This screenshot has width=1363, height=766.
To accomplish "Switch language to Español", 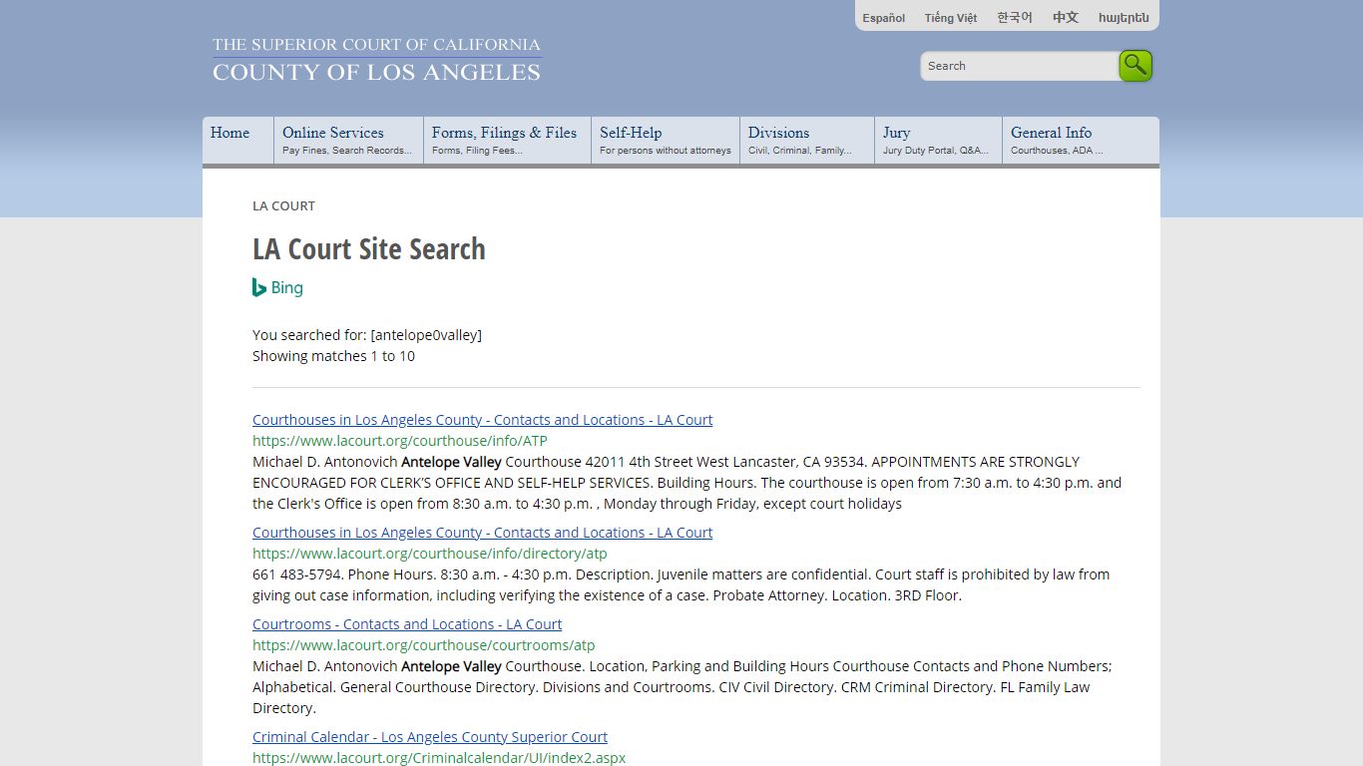I will (884, 18).
